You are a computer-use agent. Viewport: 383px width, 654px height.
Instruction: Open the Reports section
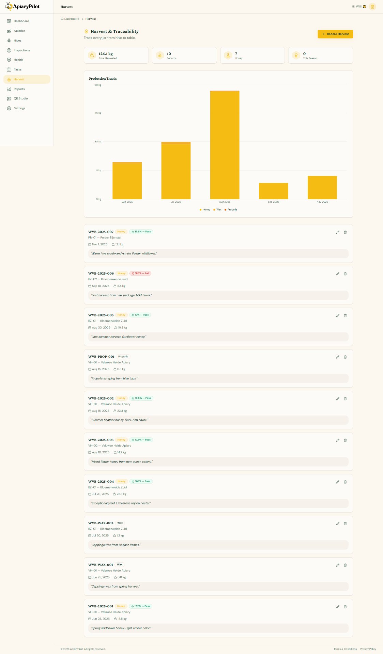point(27,89)
